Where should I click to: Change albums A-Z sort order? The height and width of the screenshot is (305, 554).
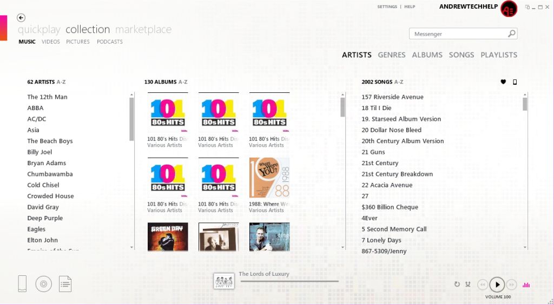click(x=183, y=82)
